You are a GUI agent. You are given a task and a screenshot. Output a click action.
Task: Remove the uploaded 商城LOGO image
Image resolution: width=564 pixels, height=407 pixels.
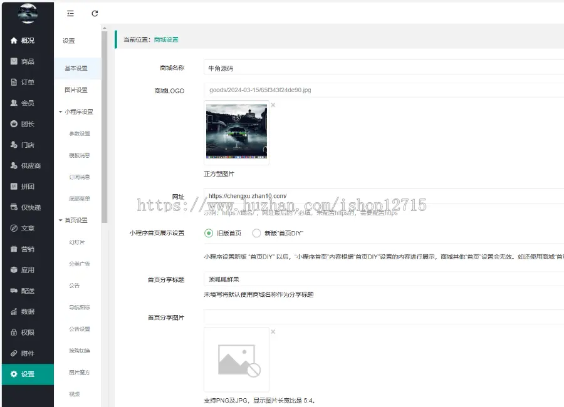(273, 105)
